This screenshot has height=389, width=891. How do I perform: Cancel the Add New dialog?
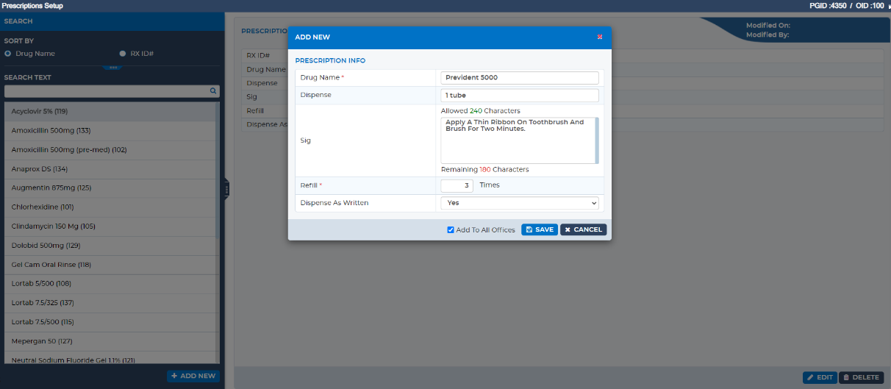point(583,229)
